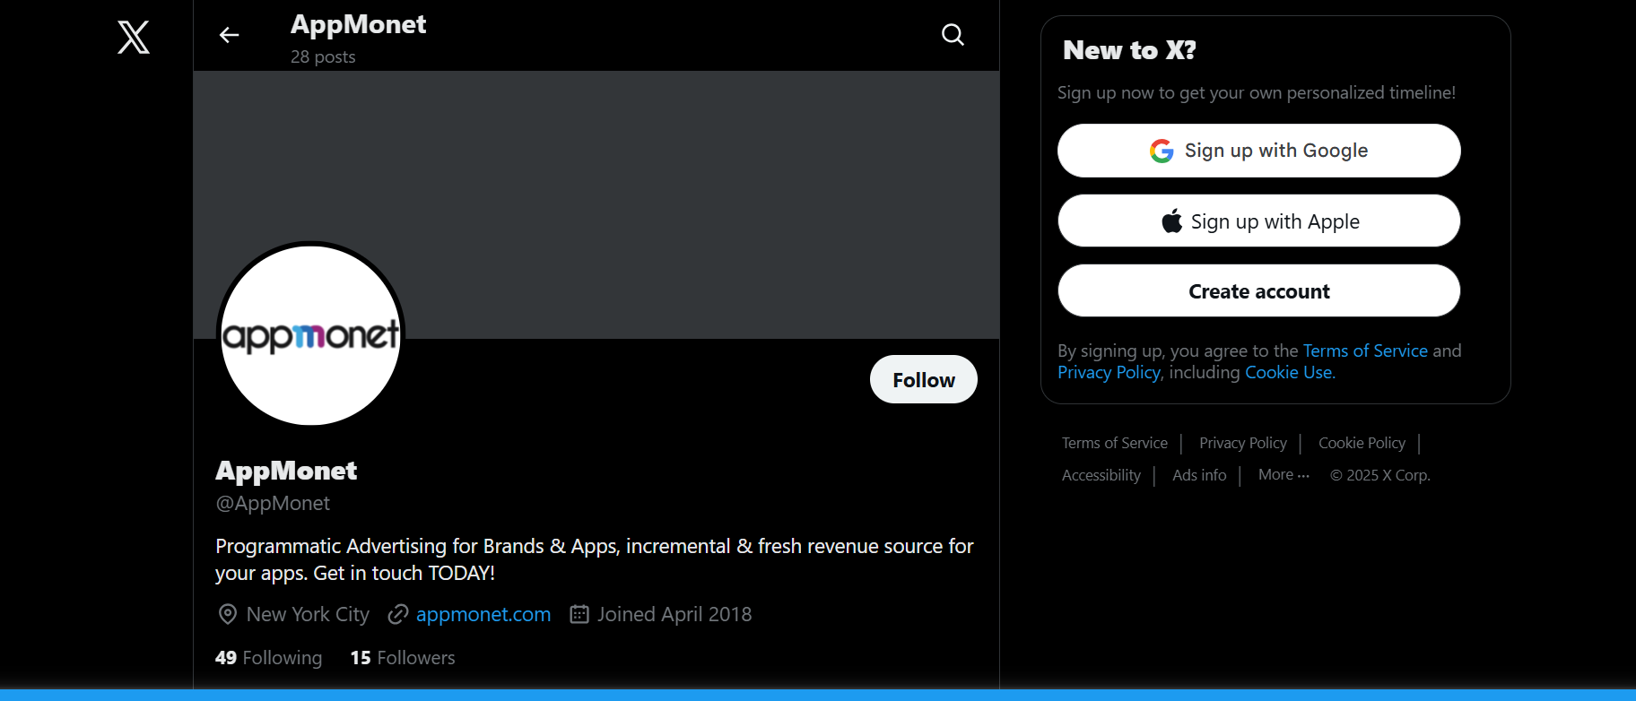
Task: Click the 'Programmatic Advertising' bio text
Action: pos(594,559)
